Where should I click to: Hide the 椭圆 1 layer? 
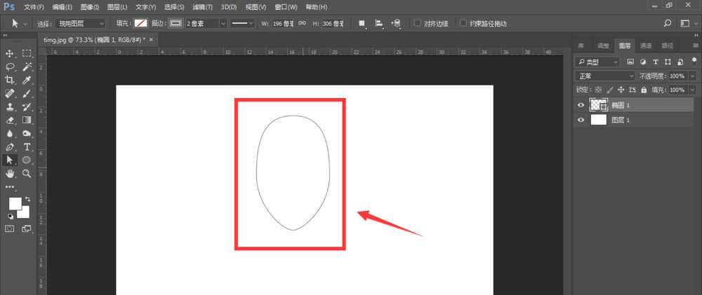click(581, 105)
